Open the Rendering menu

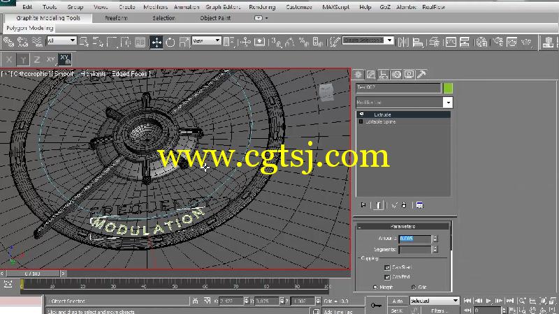(262, 7)
